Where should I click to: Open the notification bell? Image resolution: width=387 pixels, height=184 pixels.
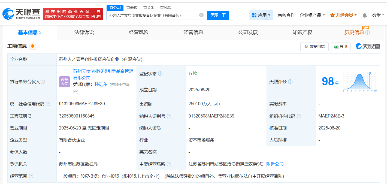tap(364, 15)
